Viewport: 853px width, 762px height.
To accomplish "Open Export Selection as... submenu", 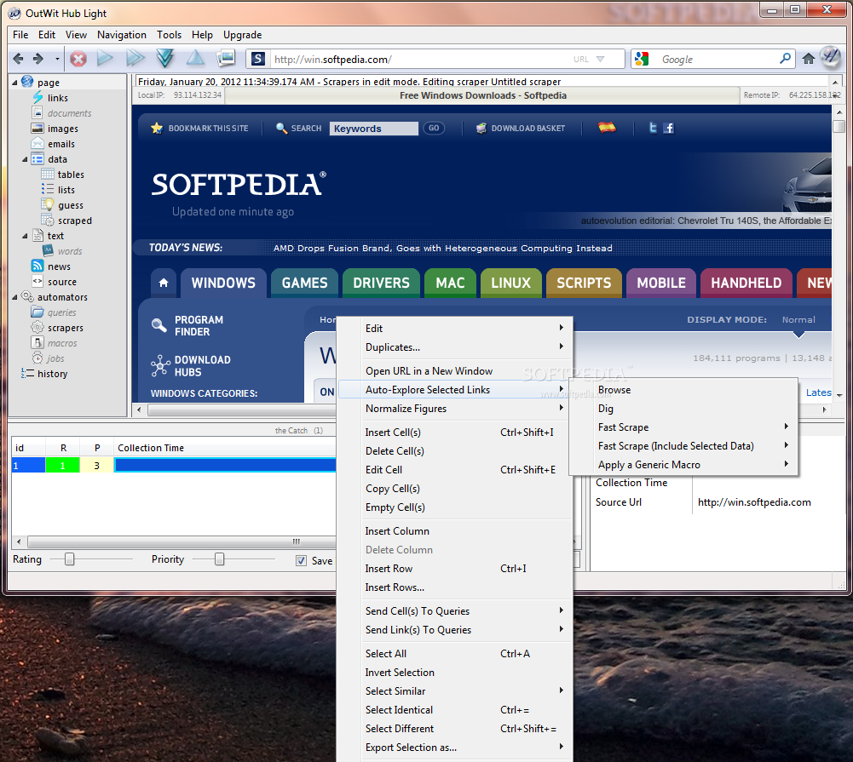I will click(455, 748).
